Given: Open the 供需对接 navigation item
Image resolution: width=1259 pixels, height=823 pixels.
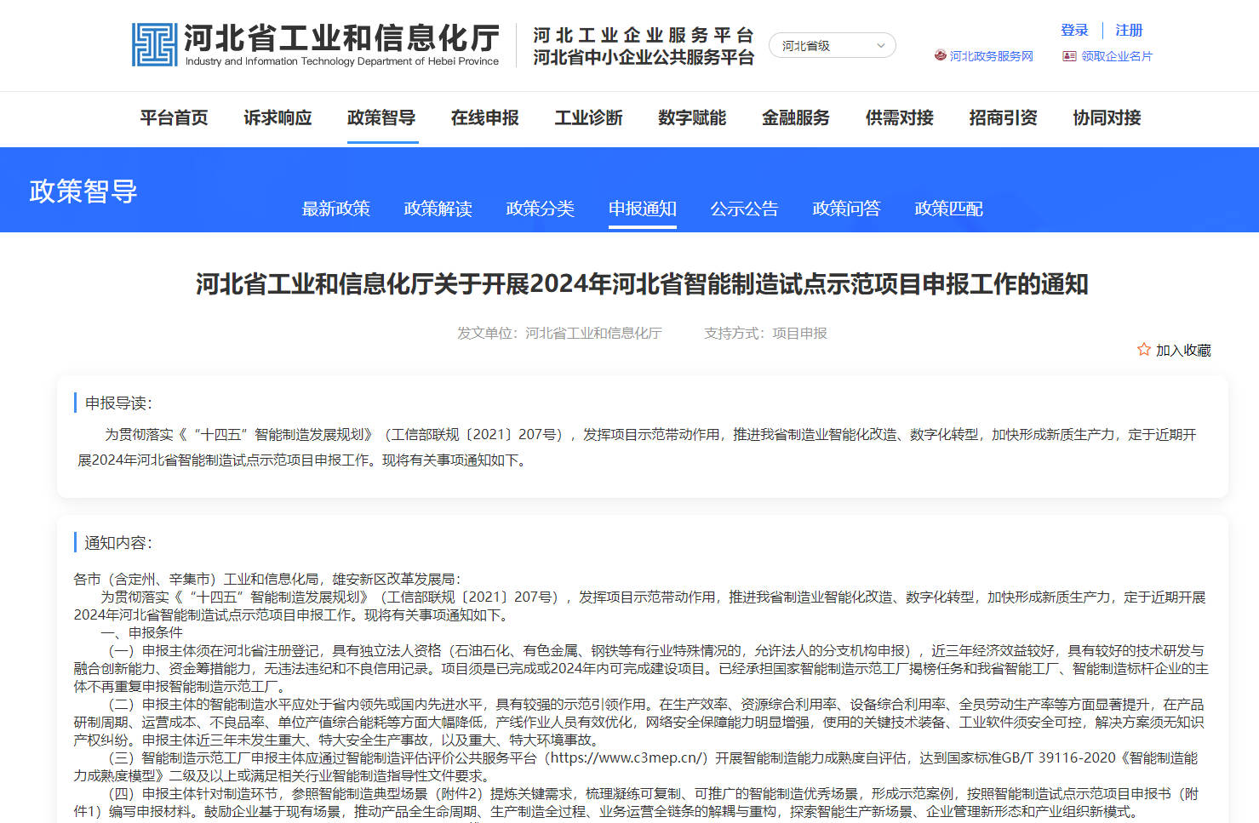Looking at the screenshot, I should point(900,117).
